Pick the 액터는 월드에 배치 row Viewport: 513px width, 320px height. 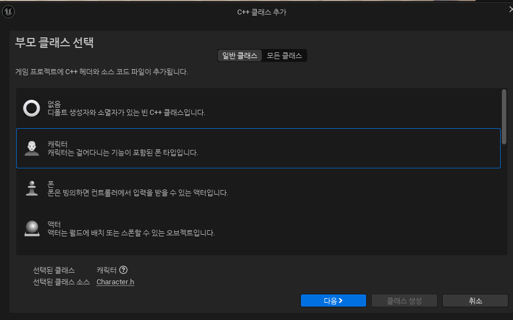click(258, 229)
